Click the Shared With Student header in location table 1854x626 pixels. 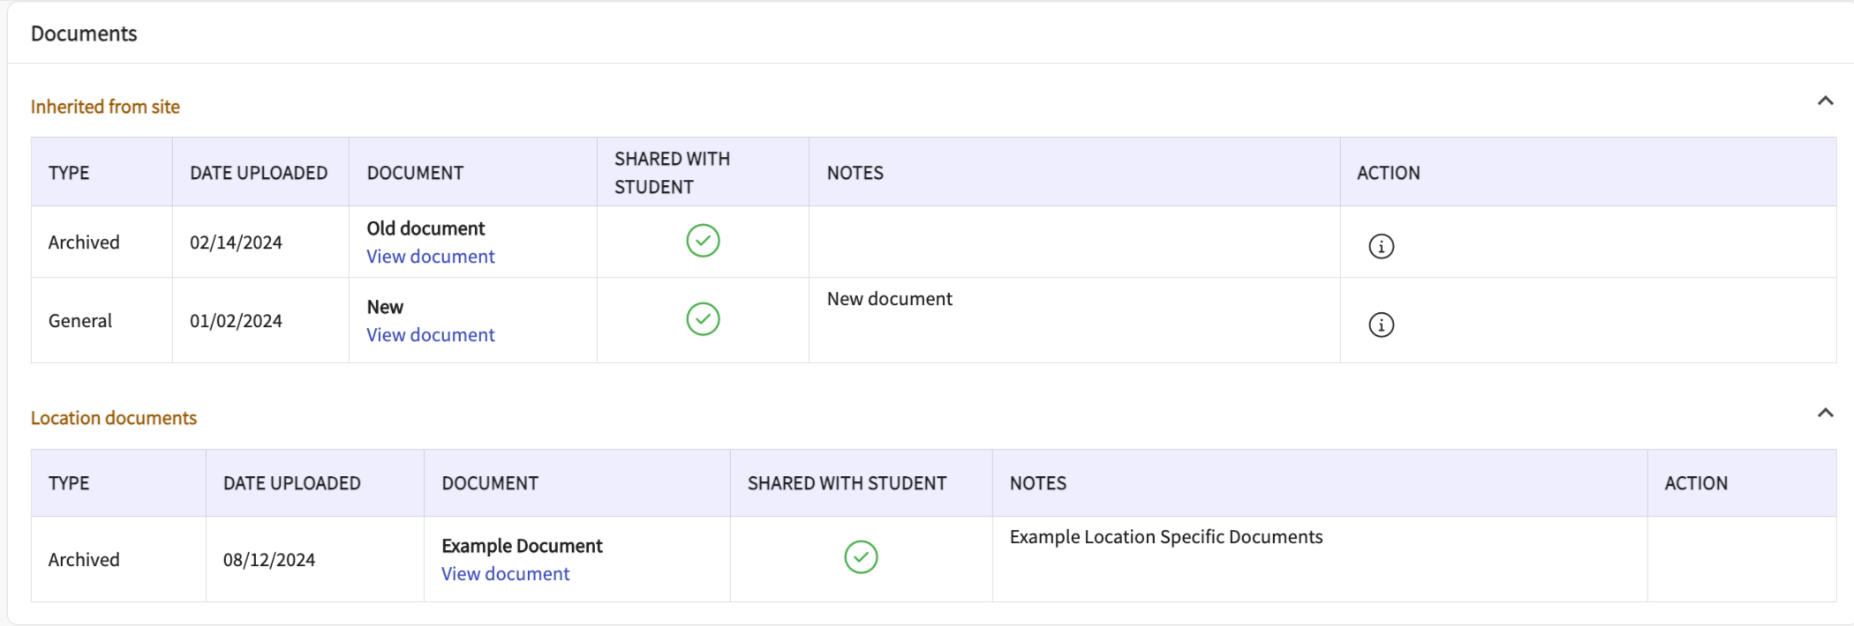coord(847,483)
